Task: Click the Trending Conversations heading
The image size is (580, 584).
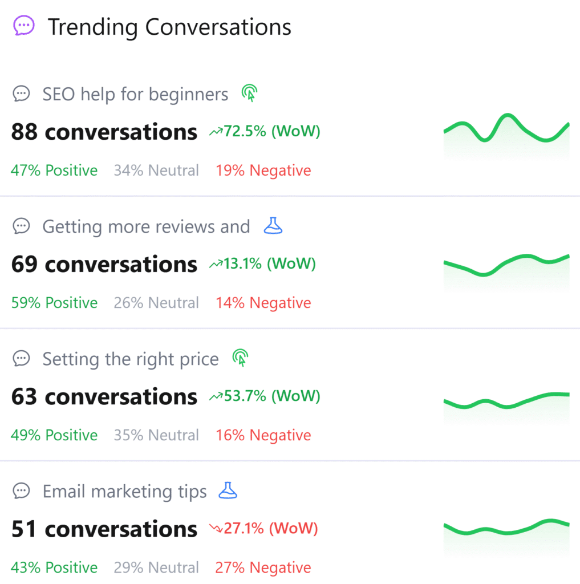Action: 169,26
